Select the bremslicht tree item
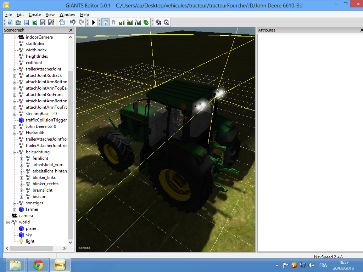 click(43, 190)
